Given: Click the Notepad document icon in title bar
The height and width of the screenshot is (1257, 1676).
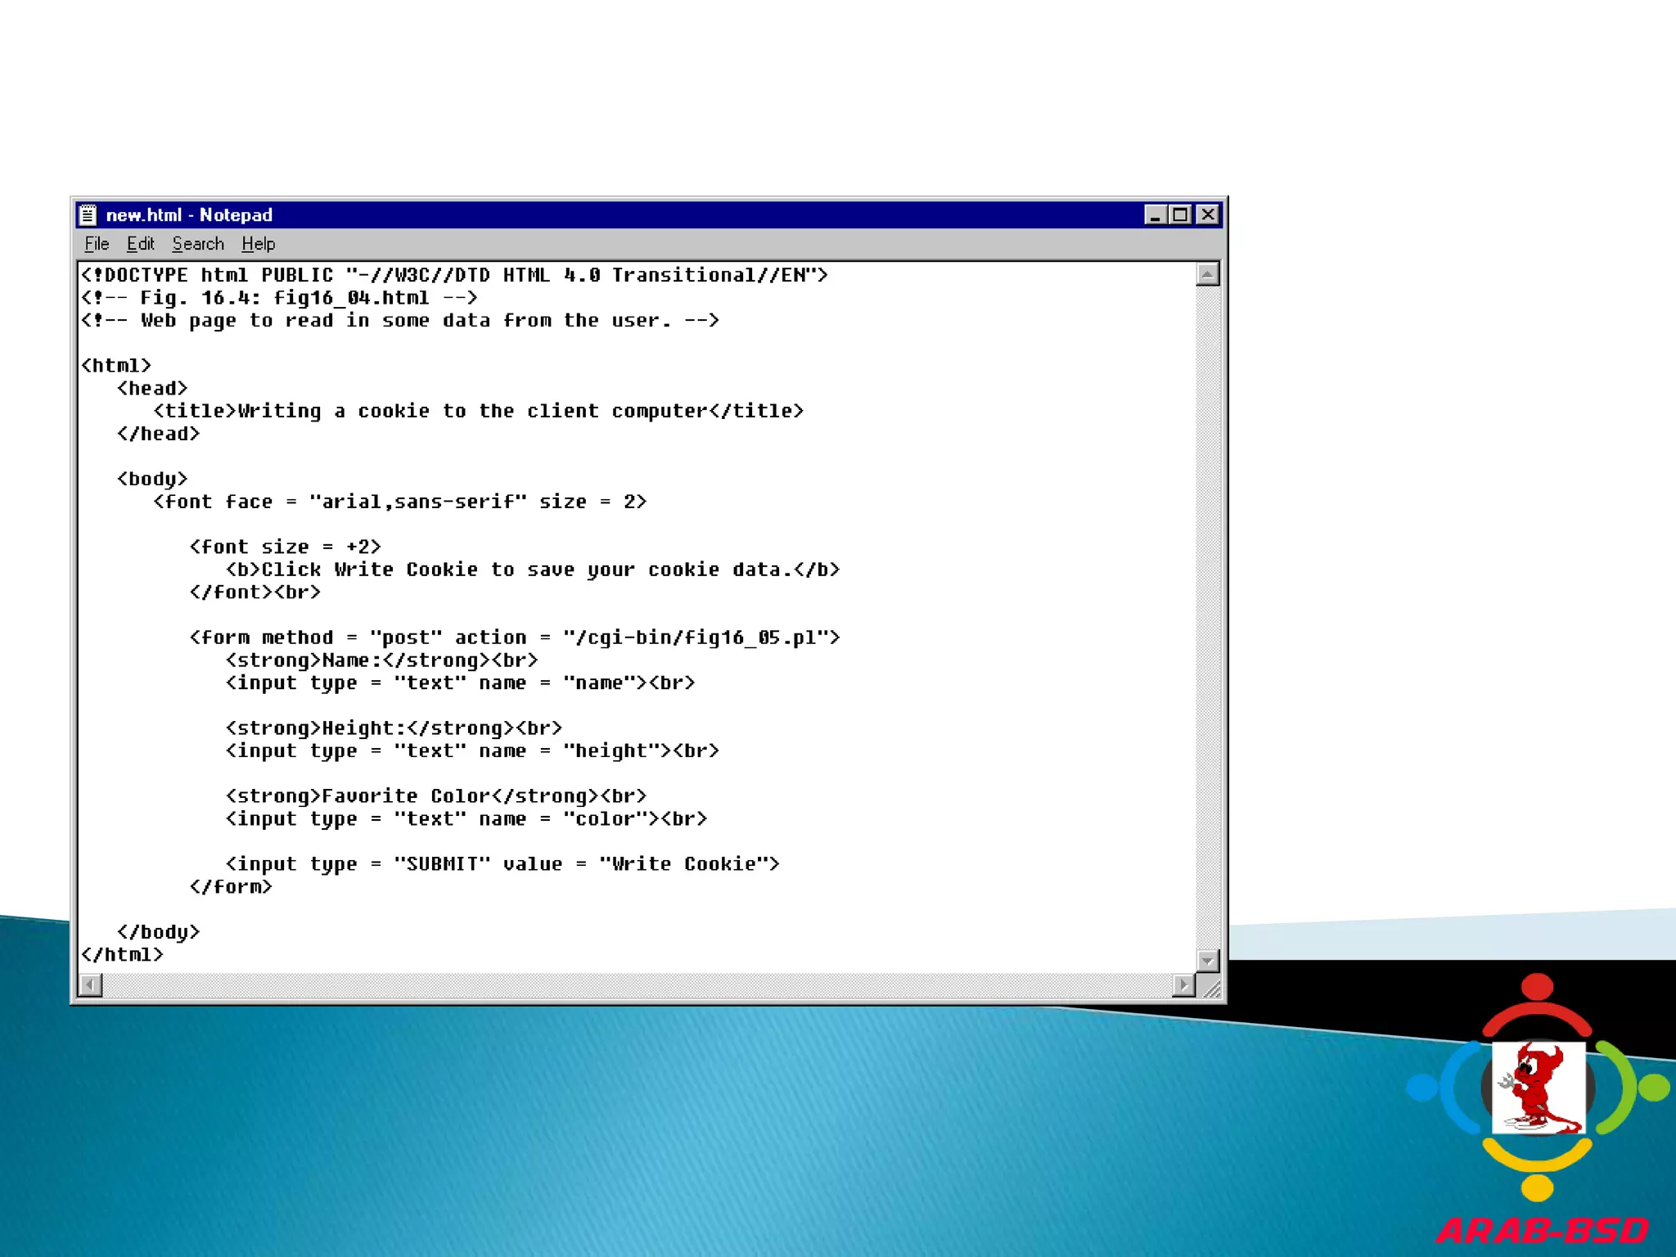Looking at the screenshot, I should [88, 214].
